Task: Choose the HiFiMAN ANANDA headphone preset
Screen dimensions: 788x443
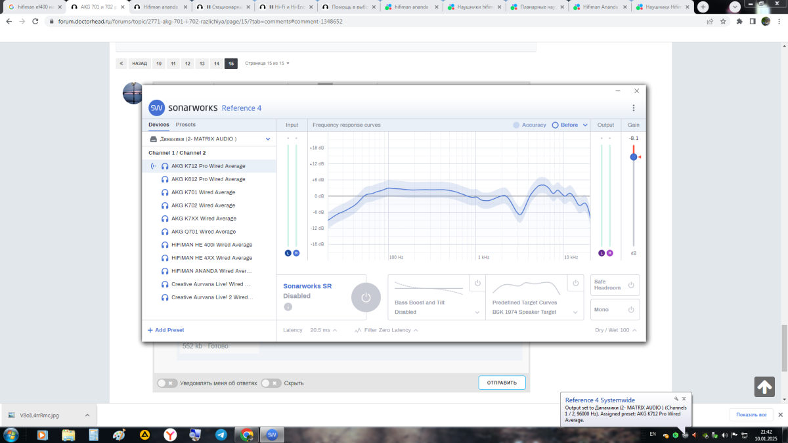Action: 211,271
